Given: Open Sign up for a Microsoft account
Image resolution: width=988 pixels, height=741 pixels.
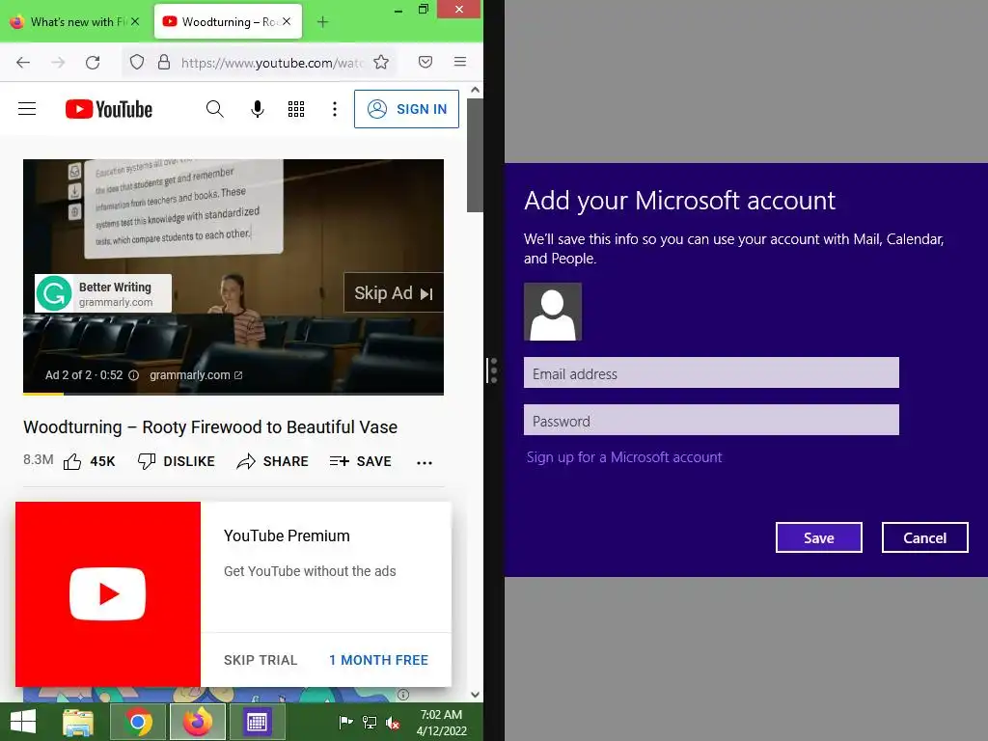Looking at the screenshot, I should coord(624,457).
